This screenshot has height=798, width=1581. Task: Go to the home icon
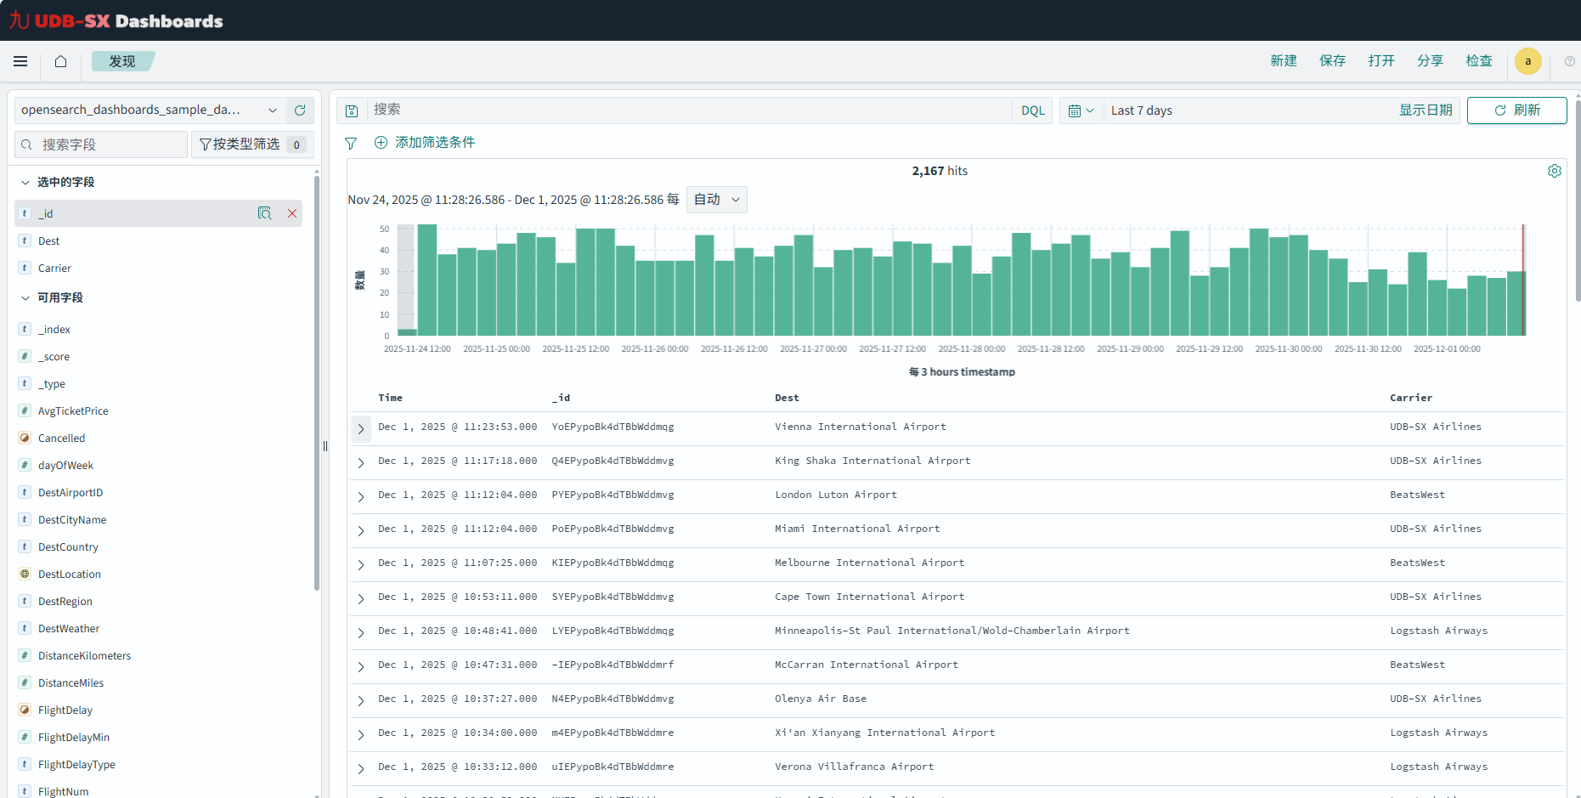60,61
